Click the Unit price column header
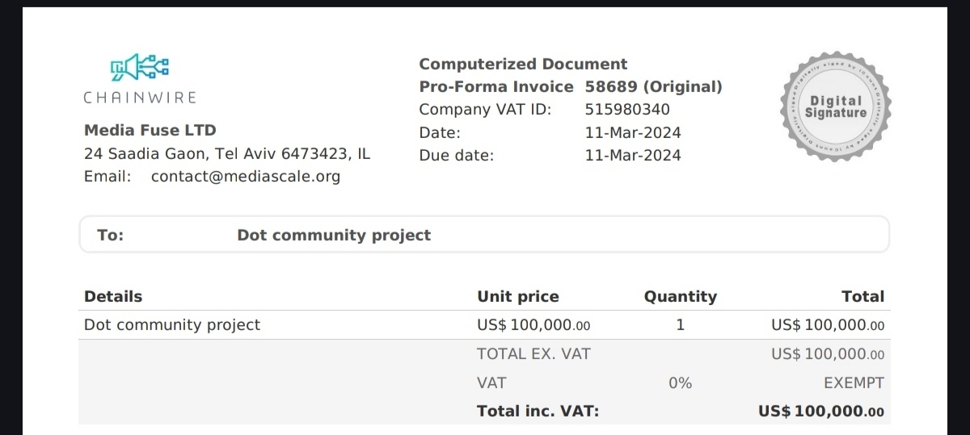 point(518,296)
